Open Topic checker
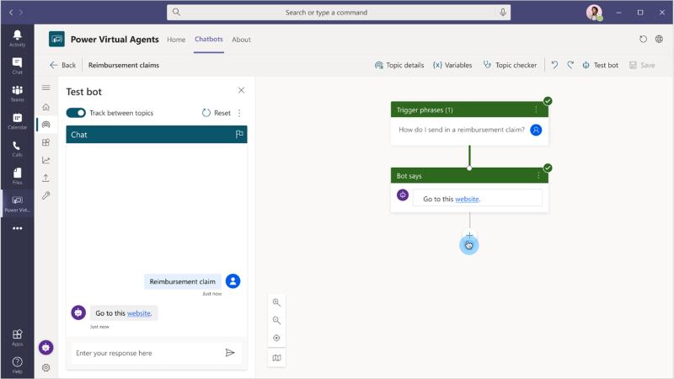Viewport: 674px width, 379px height. tap(511, 65)
